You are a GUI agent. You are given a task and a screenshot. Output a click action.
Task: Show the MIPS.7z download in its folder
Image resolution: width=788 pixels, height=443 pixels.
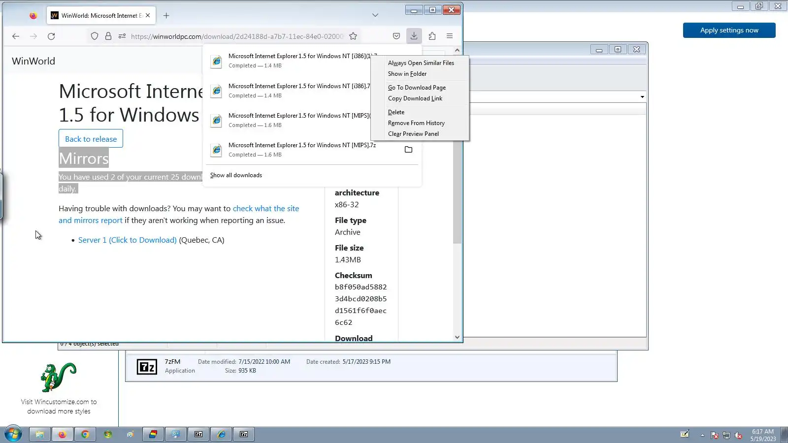click(x=408, y=150)
